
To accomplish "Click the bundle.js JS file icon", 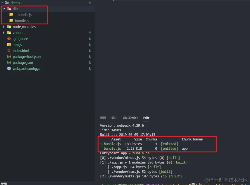I will pos(11,21).
